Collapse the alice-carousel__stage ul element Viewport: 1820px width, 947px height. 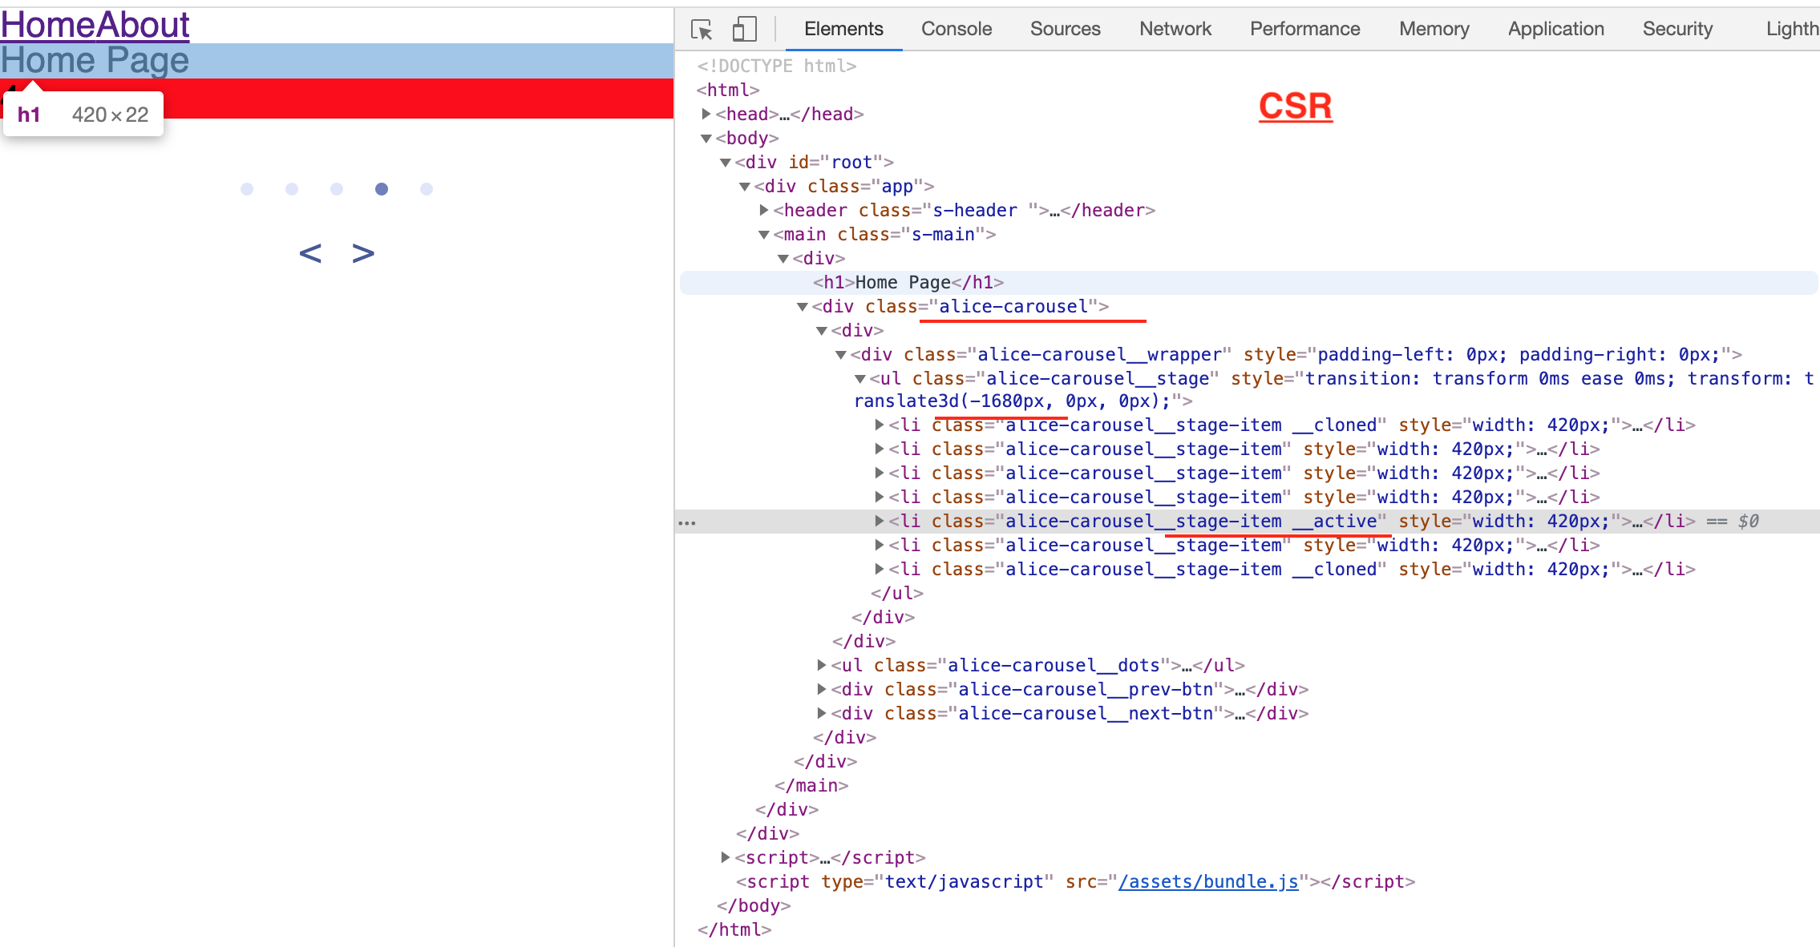[x=860, y=378]
